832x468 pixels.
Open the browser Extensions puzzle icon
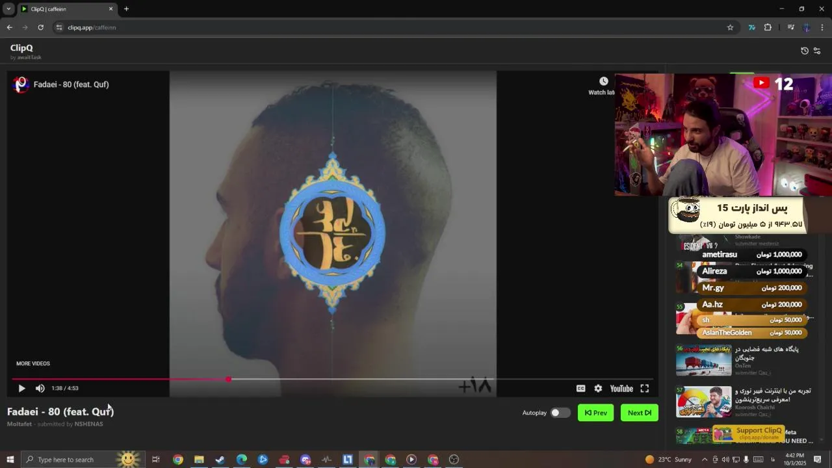pos(768,27)
